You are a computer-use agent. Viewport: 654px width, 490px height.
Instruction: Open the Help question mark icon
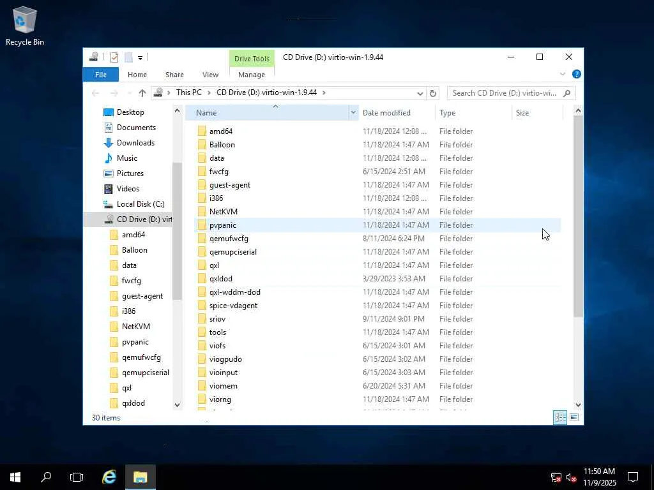click(577, 74)
